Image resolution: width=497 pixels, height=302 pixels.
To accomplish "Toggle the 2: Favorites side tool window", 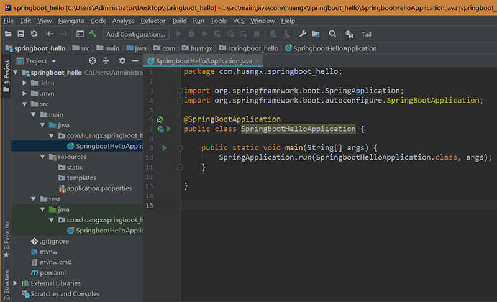I will pos(6,240).
